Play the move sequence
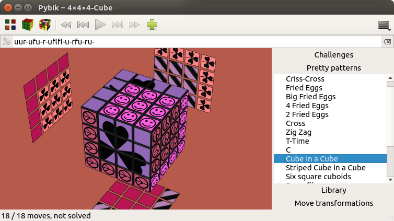 pyautogui.click(x=100, y=25)
